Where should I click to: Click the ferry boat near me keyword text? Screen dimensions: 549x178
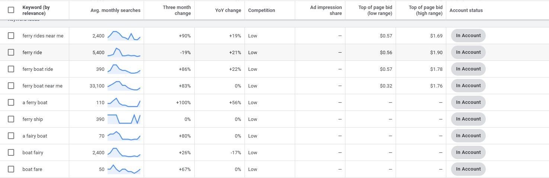(42, 86)
